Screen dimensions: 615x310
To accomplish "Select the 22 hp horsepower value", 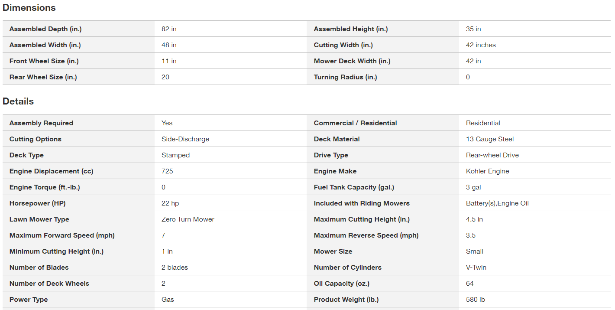I will pyautogui.click(x=170, y=203).
